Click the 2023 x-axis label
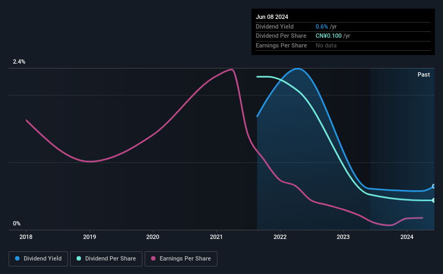 343,237
